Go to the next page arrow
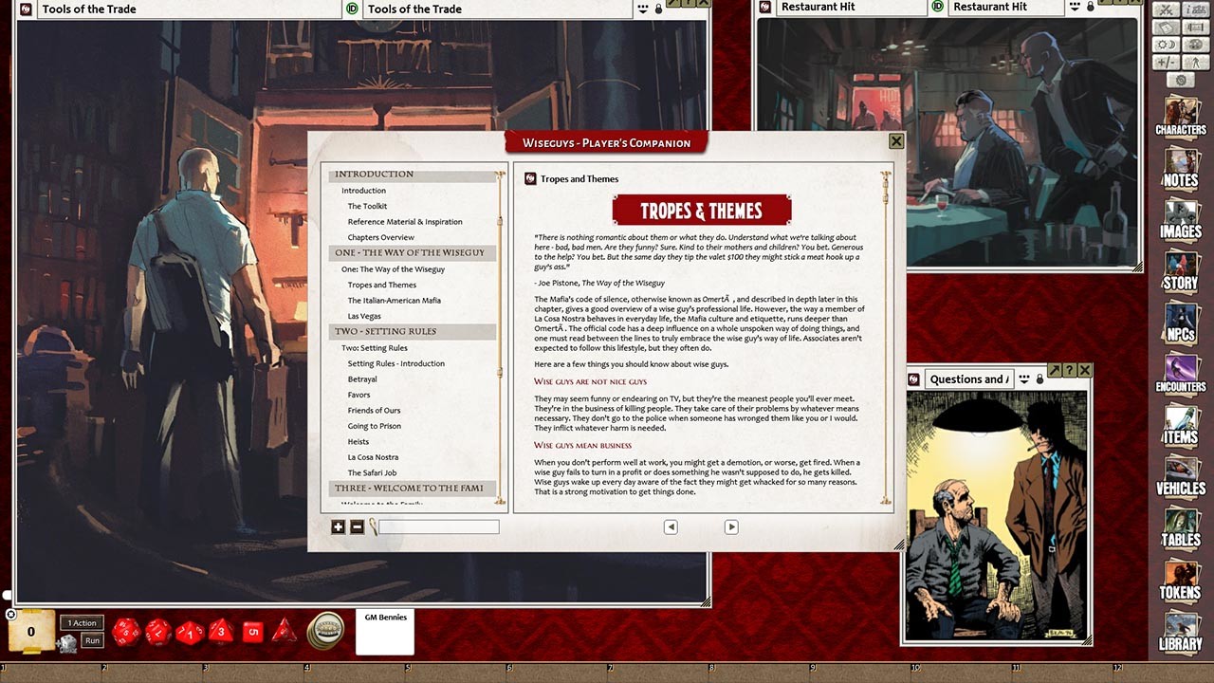This screenshot has width=1214, height=683. click(x=731, y=527)
